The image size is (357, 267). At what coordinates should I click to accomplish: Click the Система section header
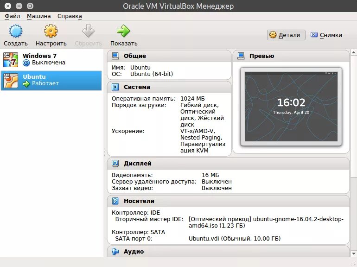169,87
